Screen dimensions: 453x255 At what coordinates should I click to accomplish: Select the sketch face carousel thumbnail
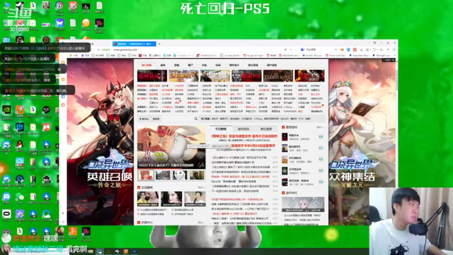pyautogui.click(x=180, y=175)
